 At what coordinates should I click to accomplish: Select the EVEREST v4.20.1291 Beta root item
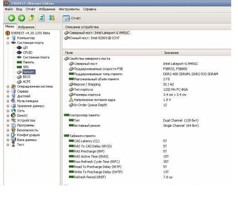click(31, 33)
